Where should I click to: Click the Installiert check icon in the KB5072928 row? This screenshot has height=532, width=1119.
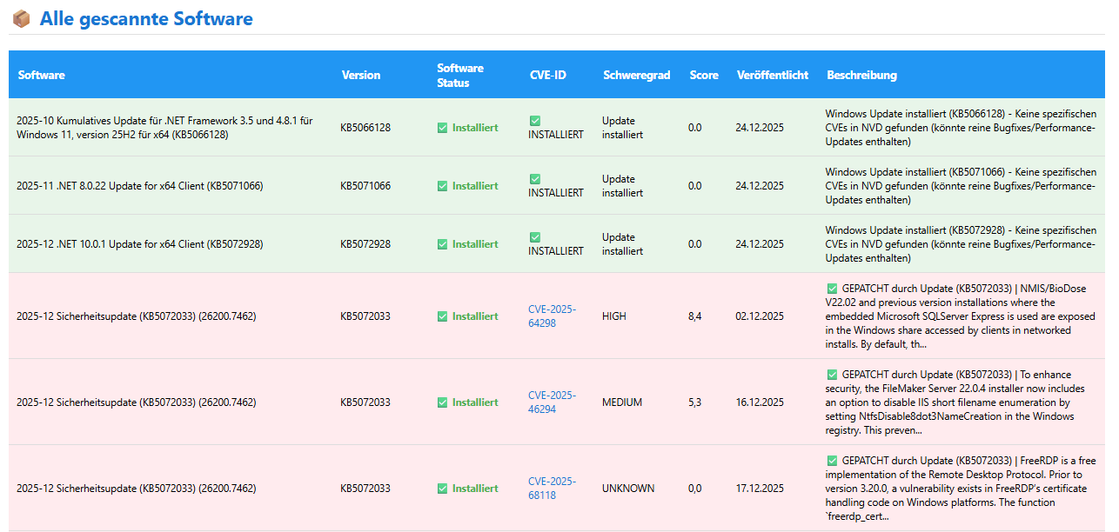(x=442, y=244)
